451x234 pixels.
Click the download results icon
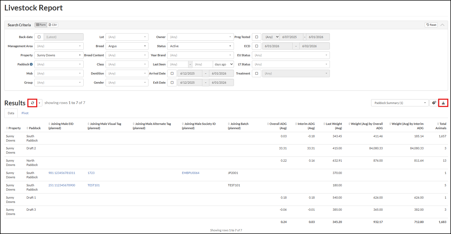[443, 103]
